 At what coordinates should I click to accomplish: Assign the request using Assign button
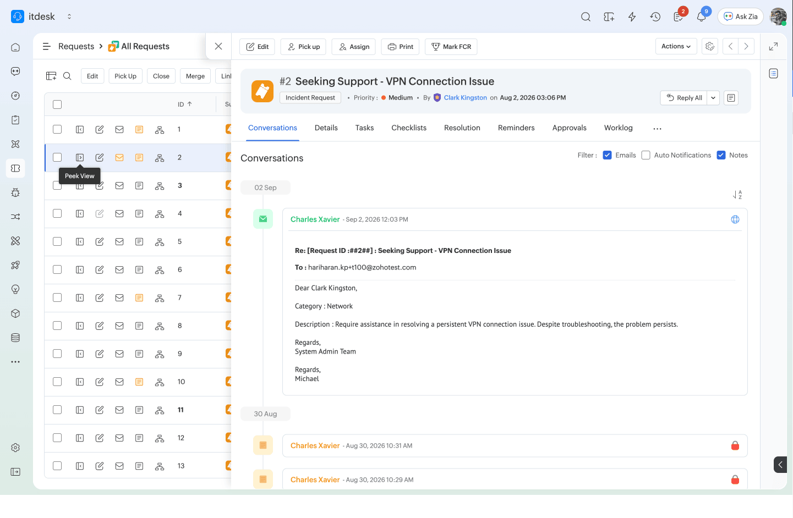354,47
